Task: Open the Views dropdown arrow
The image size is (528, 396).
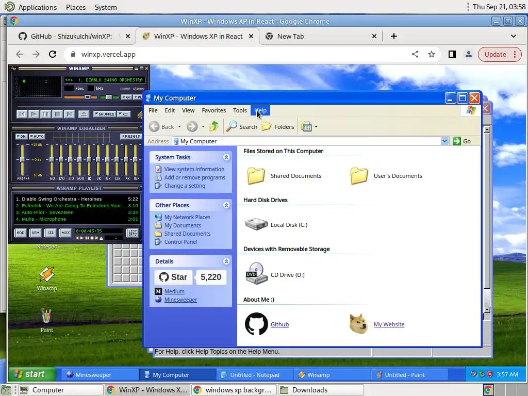Action: [x=316, y=127]
